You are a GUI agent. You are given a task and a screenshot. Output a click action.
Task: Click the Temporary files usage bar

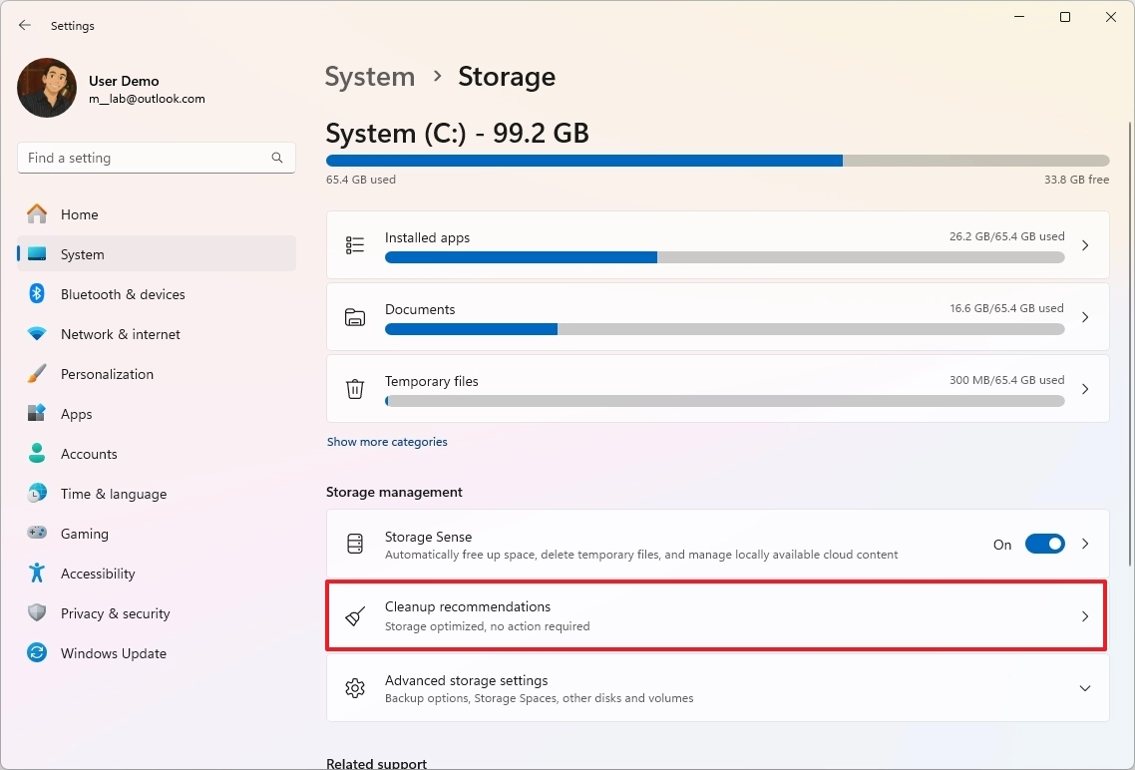724,400
